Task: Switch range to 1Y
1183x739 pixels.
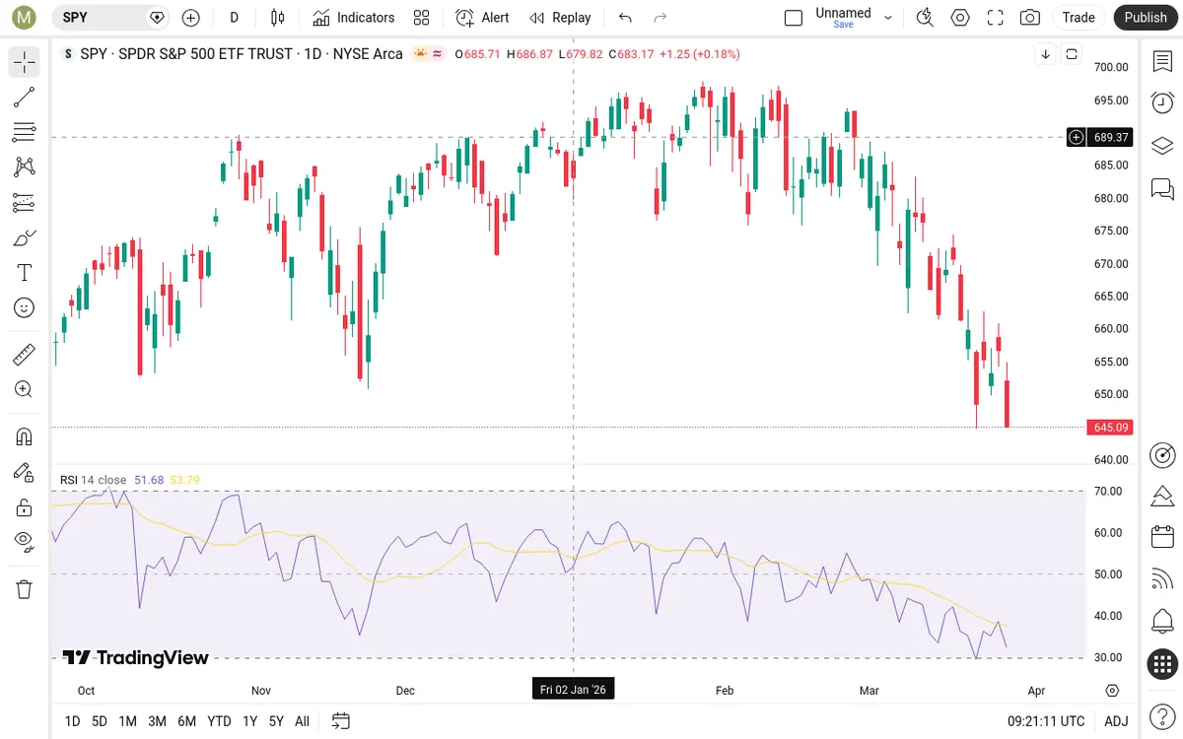Action: [249, 721]
